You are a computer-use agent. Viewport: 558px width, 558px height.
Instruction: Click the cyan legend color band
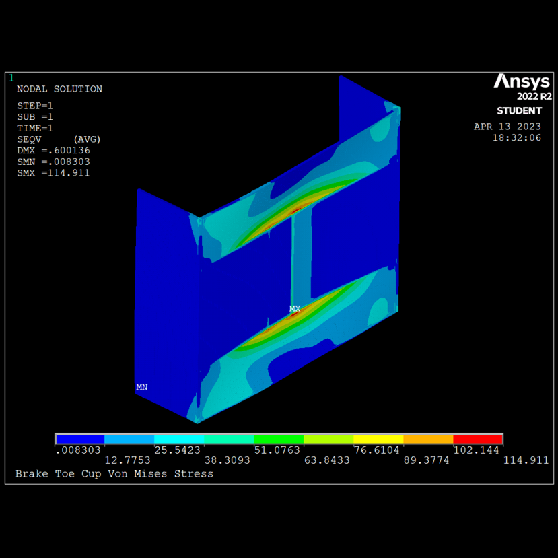click(179, 439)
